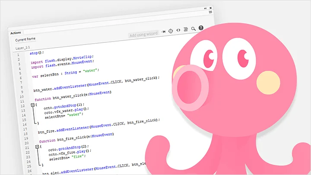Image resolution: width=311 pixels, height=175 pixels.
Task: Click the btn_elec.addEventListener code line
Action: (x=94, y=169)
